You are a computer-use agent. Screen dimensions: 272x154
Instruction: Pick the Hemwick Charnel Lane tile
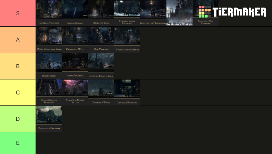pyautogui.click(x=101, y=66)
